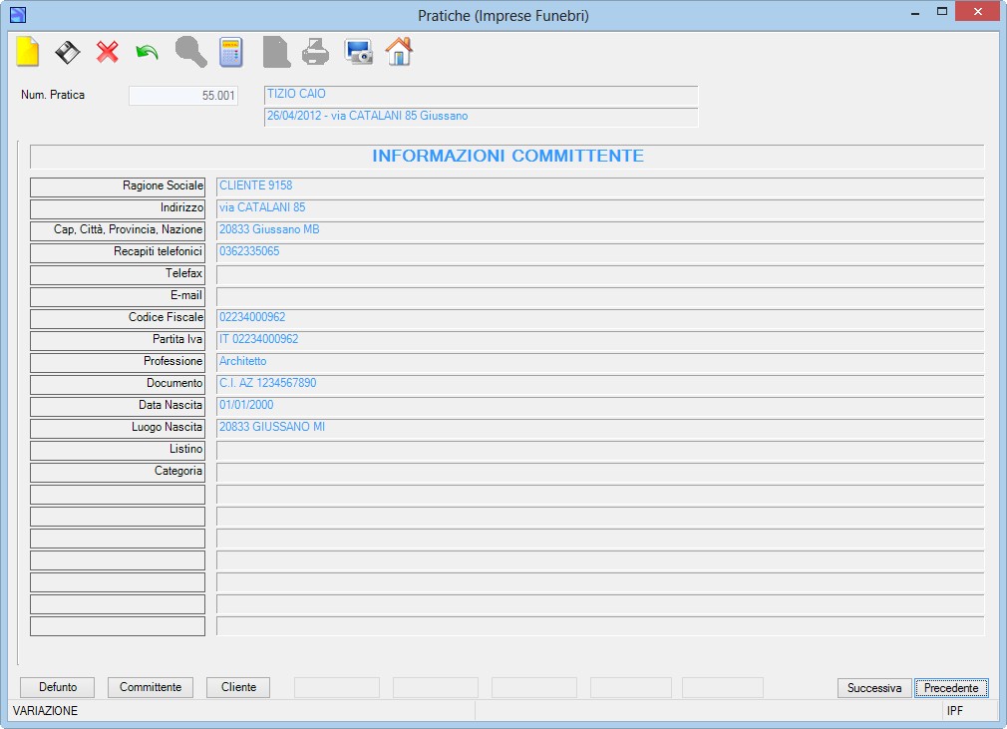Select the Professione field with Architetto
The height and width of the screenshot is (729, 1007).
click(x=600, y=362)
